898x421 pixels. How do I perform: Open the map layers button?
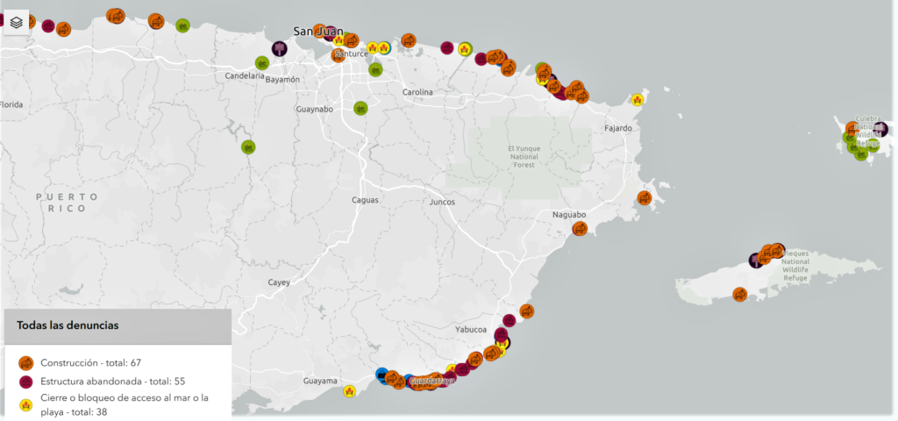click(x=17, y=23)
